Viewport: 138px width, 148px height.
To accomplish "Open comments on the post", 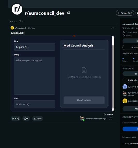I will [x=26, y=119].
